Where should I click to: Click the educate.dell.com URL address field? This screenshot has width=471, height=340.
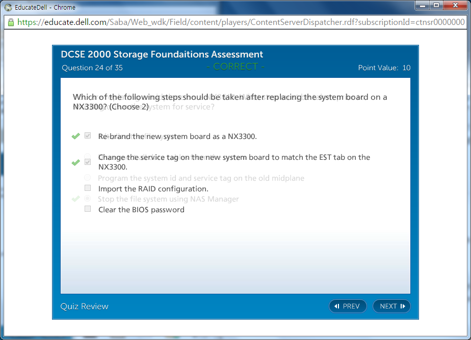click(240, 22)
